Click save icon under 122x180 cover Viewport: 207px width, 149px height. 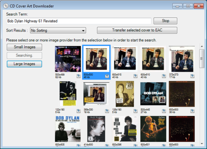(79, 111)
